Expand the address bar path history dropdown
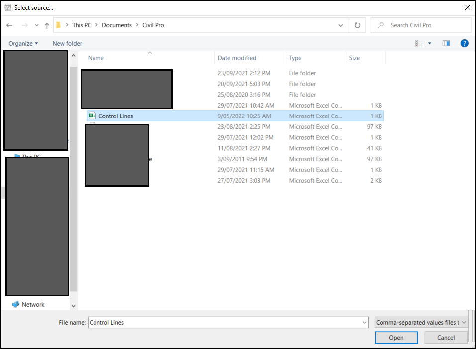The image size is (476, 349). coord(341,25)
